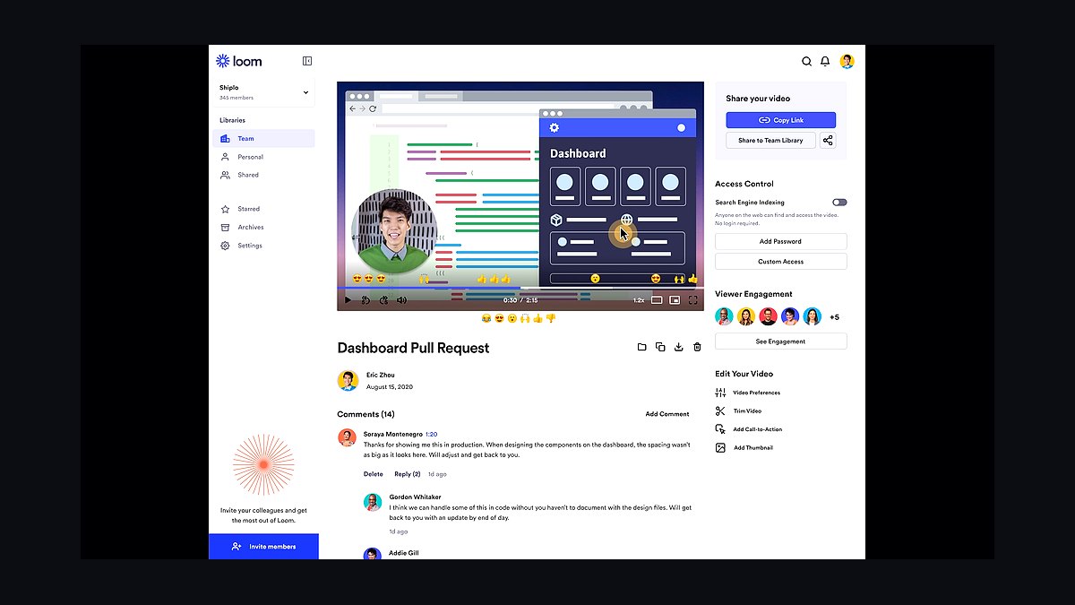
Task: Open the share options icon
Action: [828, 141]
